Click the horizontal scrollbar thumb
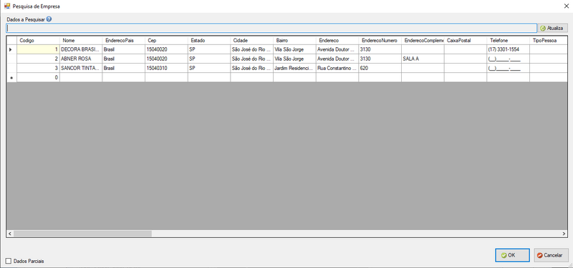This screenshot has height=268, width=573. [x=82, y=234]
